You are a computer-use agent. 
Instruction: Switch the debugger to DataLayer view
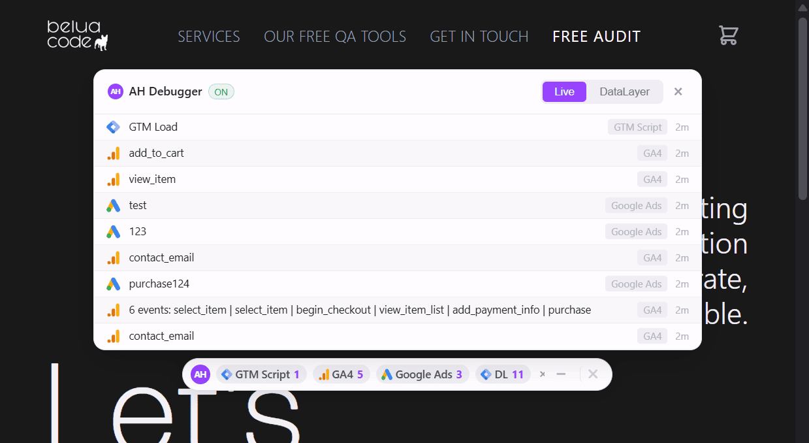624,91
